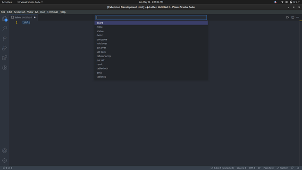
Task: Click line number 1 in the gutter
Action: coord(17,23)
